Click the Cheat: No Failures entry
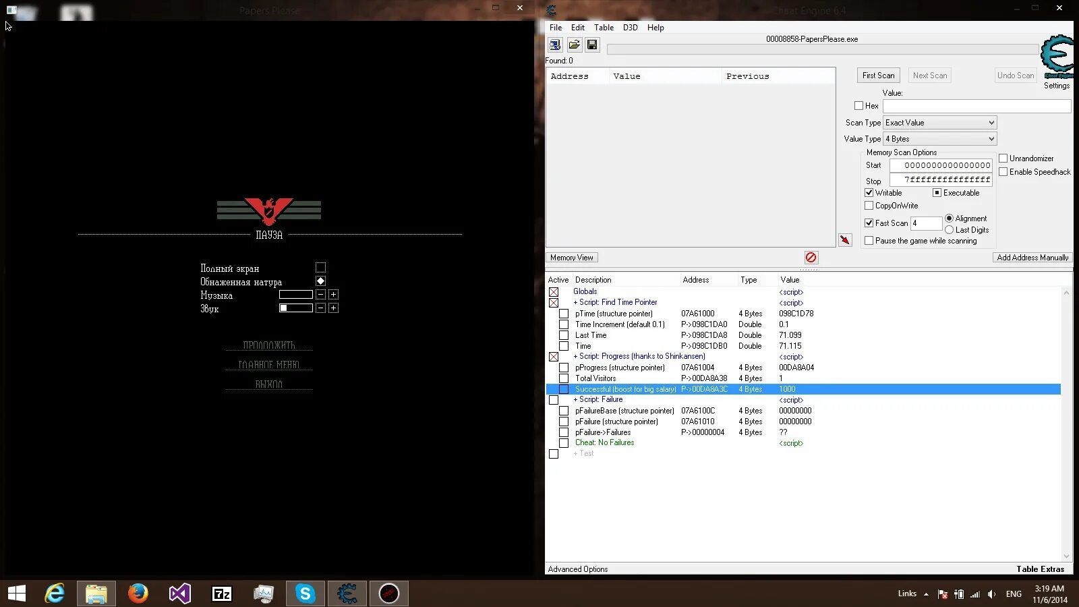 [604, 443]
